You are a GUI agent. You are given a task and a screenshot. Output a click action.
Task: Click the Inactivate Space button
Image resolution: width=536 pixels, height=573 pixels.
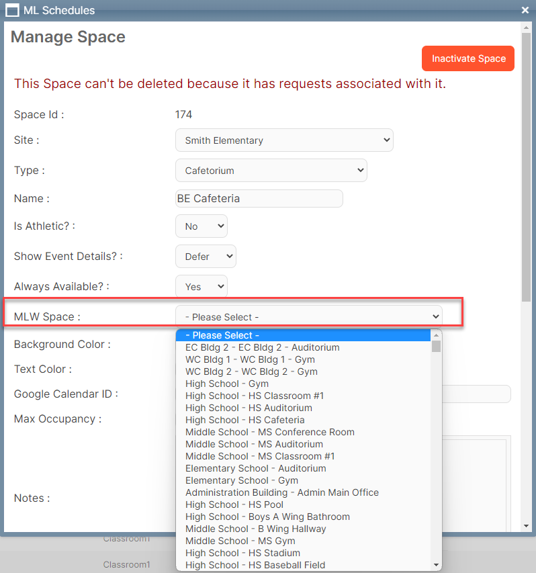coord(468,58)
